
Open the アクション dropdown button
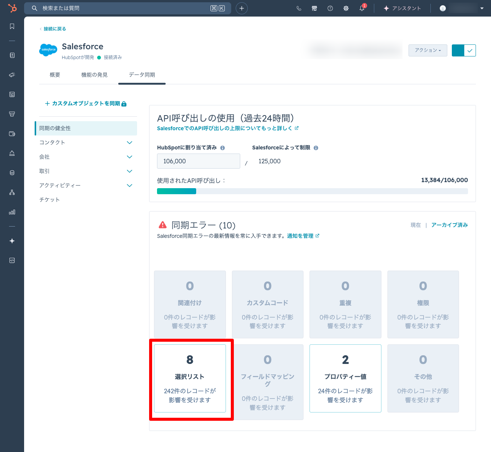click(x=428, y=50)
